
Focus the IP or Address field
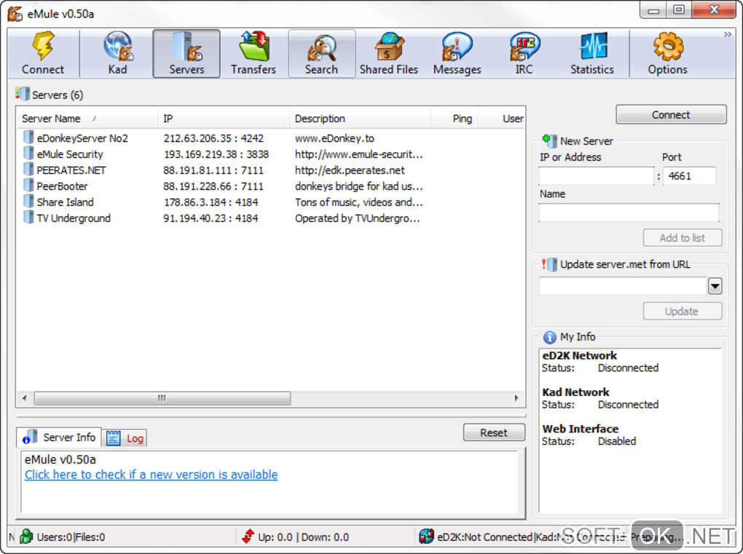coord(596,175)
